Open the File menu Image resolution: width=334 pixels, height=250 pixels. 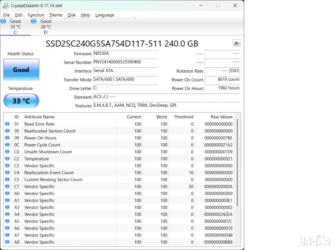tap(7, 15)
